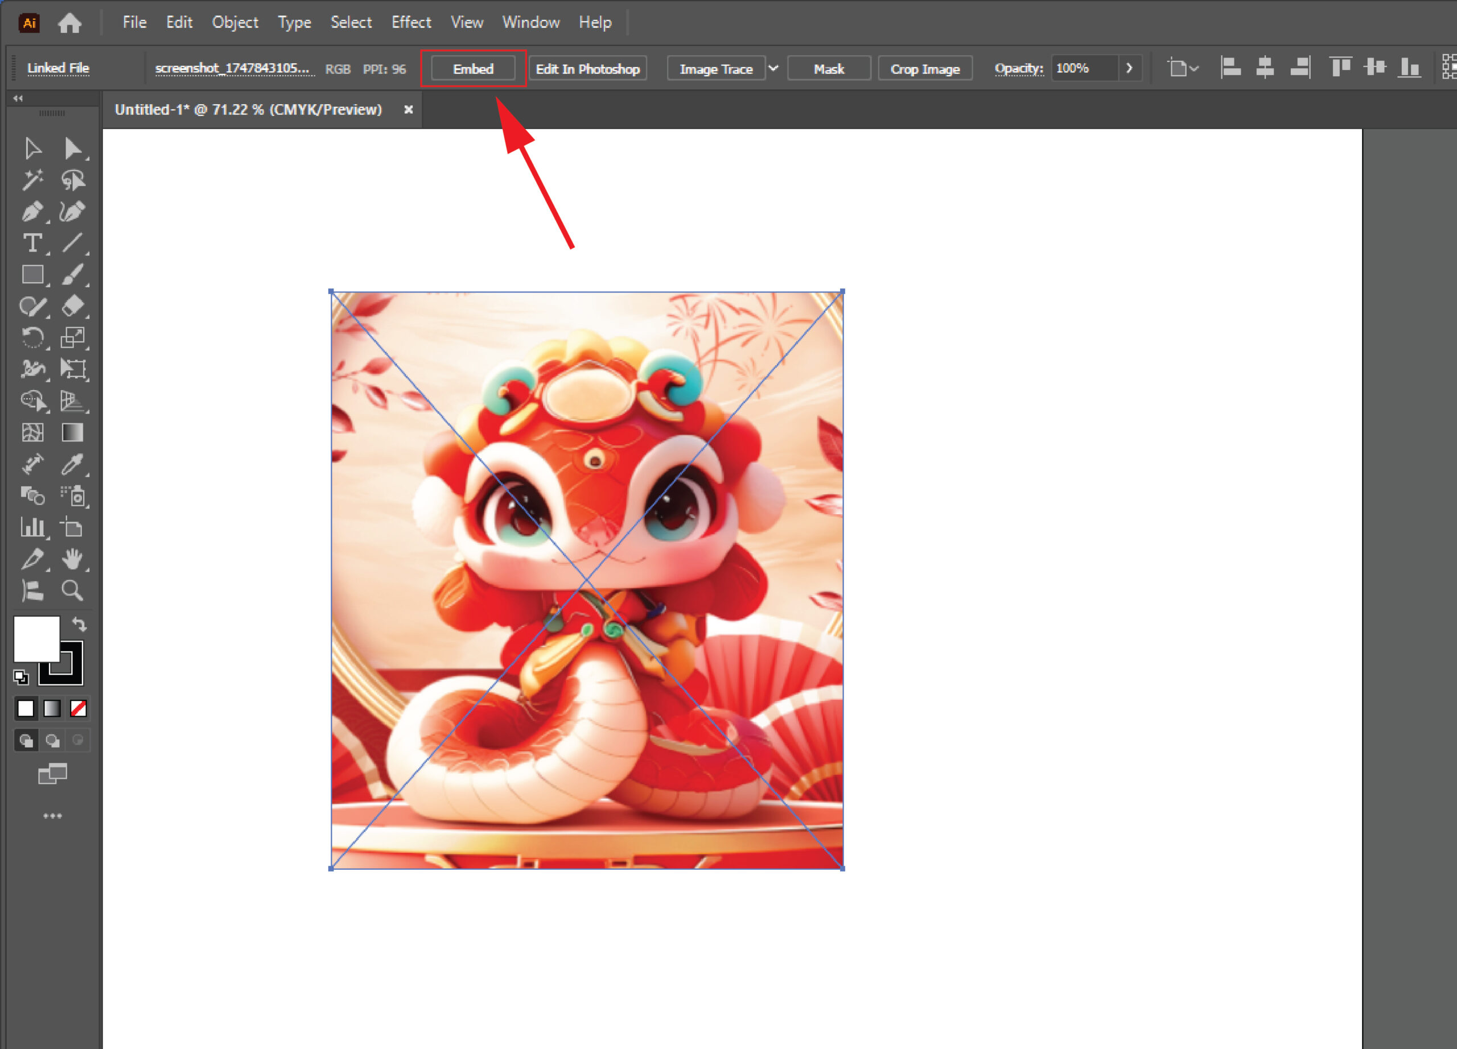Open the File menu

(134, 22)
